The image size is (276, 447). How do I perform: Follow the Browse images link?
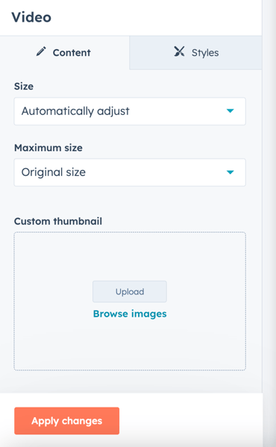click(x=130, y=314)
